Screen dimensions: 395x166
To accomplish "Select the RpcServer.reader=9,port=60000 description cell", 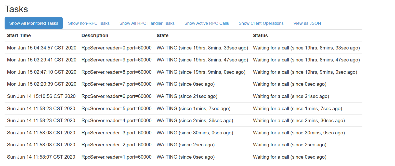I will (116, 60).
